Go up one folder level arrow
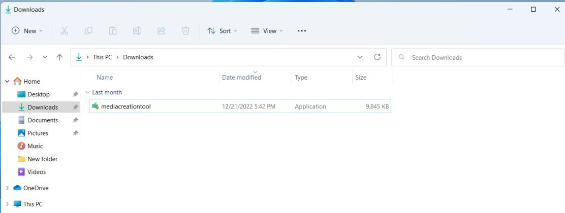 coord(60,57)
